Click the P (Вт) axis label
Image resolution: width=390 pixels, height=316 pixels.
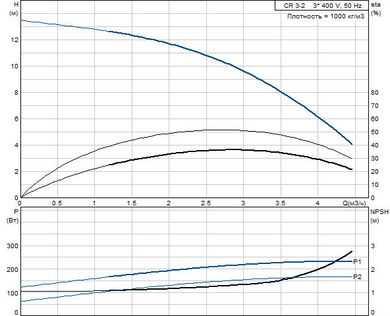click(13, 216)
